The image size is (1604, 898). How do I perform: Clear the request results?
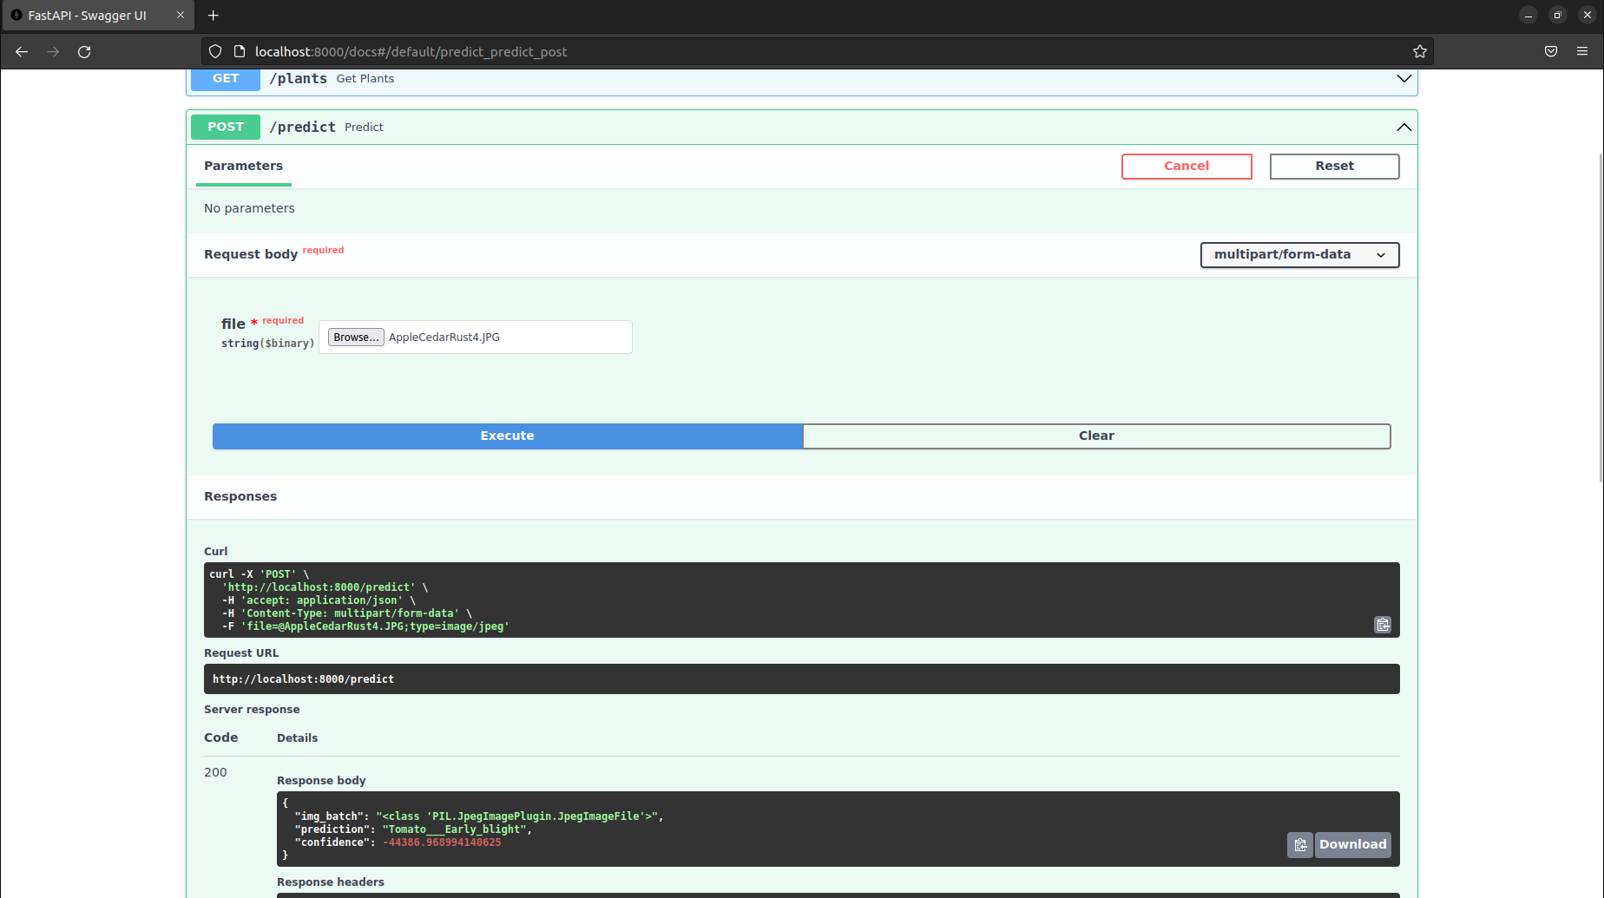click(x=1096, y=436)
